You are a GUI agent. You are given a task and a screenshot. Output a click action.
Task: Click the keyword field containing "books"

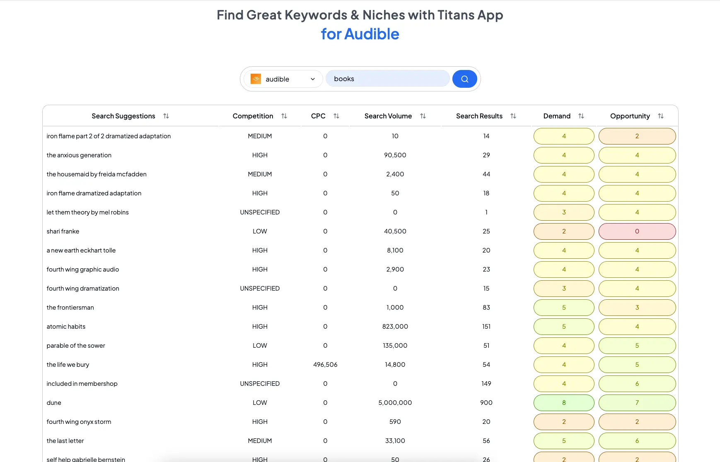pos(387,79)
